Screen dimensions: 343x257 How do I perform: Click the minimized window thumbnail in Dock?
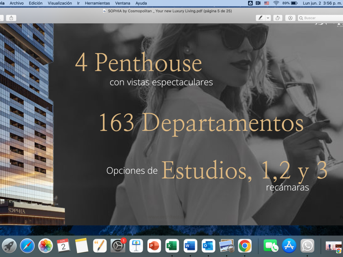coord(334,246)
